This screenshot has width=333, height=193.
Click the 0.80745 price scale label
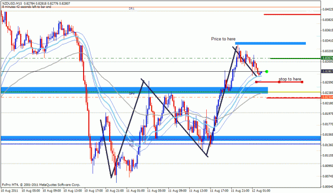point(328,176)
